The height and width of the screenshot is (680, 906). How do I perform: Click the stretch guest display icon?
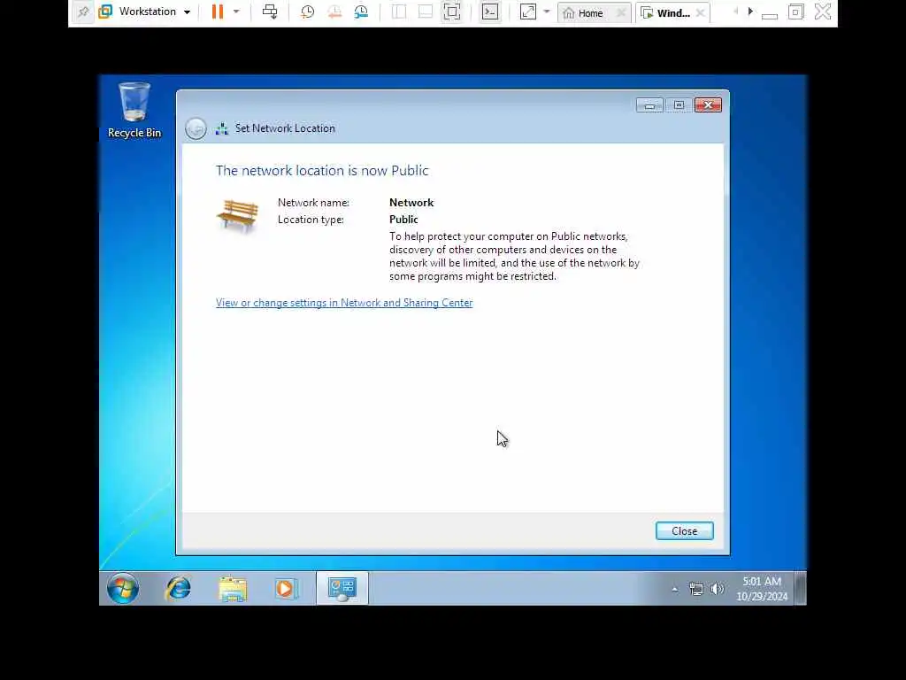[528, 12]
